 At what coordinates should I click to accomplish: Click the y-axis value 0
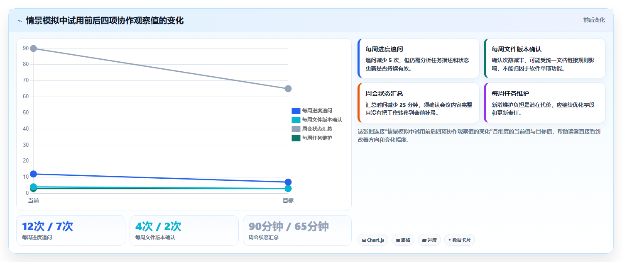pyautogui.click(x=27, y=193)
